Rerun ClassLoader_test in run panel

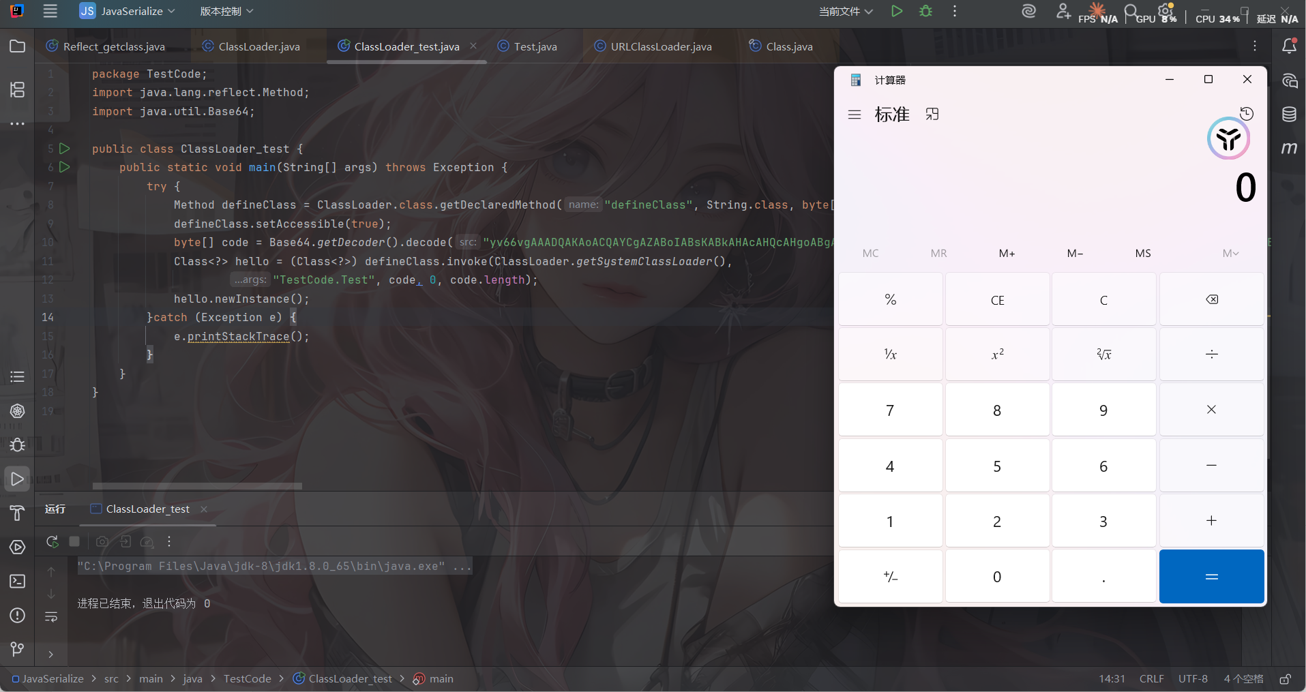click(x=52, y=541)
